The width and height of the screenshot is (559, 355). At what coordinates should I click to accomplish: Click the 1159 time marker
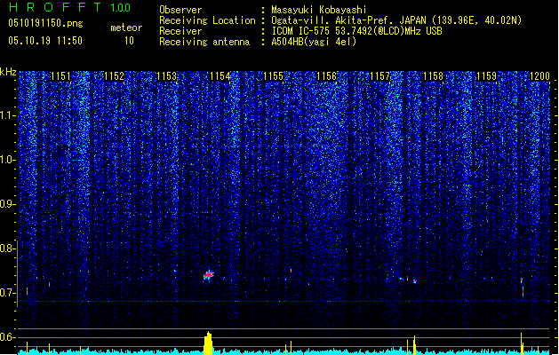coord(487,76)
